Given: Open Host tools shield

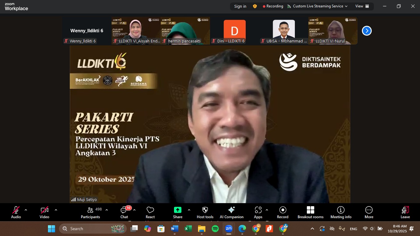Looking at the screenshot, I should 205,212.
